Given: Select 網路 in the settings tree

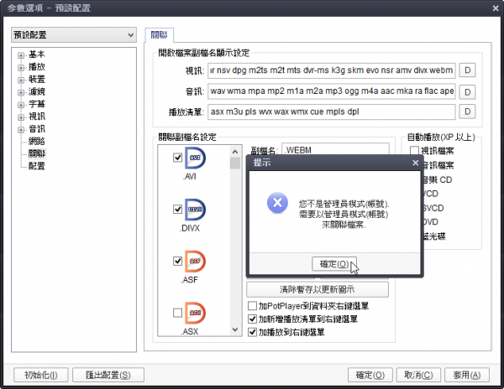Looking at the screenshot, I should click(37, 141).
